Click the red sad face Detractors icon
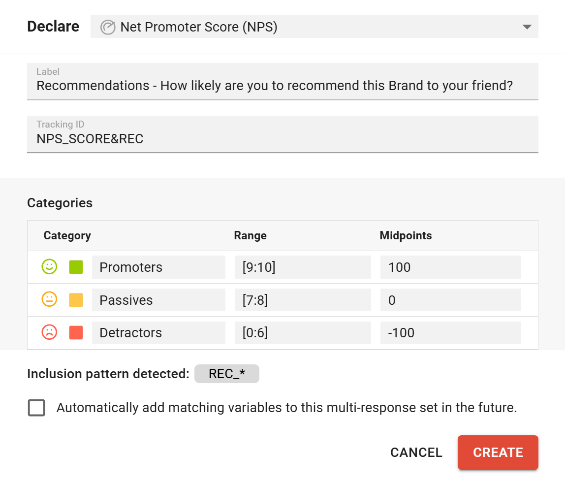The width and height of the screenshot is (565, 486). click(x=49, y=332)
